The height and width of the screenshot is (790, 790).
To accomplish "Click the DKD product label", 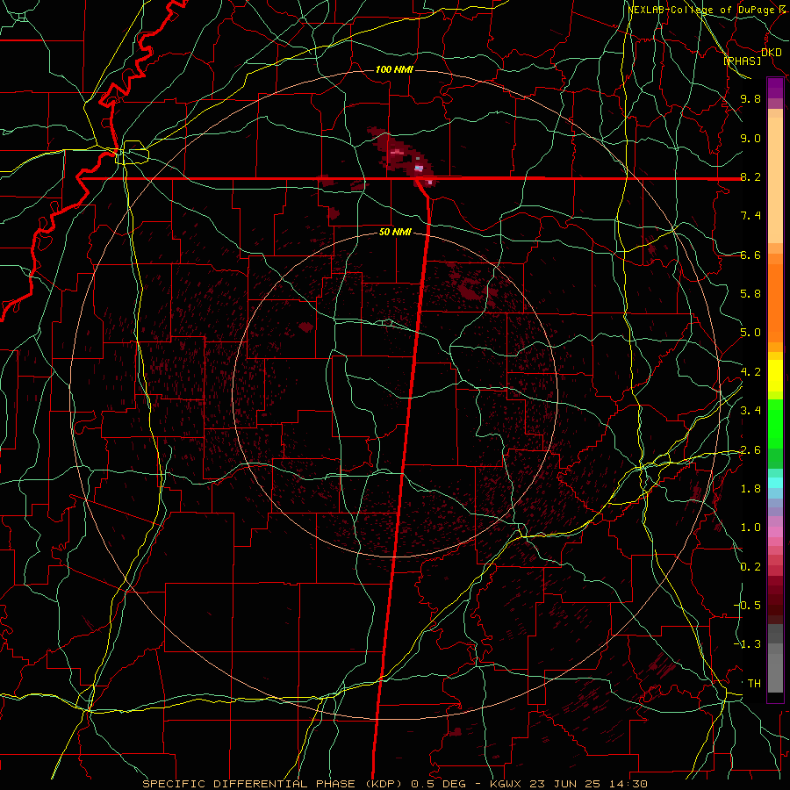I will click(772, 53).
